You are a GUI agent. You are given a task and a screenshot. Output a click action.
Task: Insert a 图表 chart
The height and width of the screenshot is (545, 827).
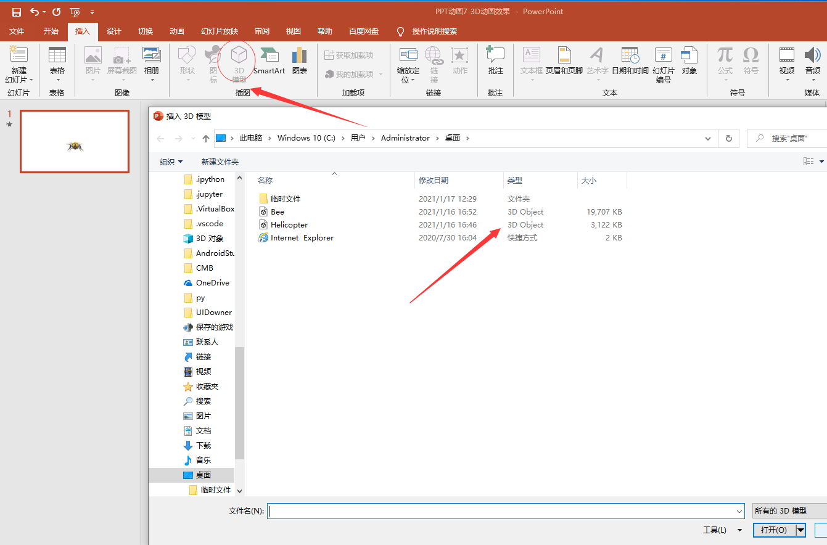(300, 60)
